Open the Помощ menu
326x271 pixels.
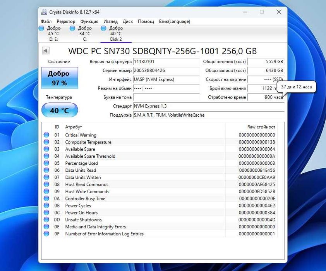point(146,21)
